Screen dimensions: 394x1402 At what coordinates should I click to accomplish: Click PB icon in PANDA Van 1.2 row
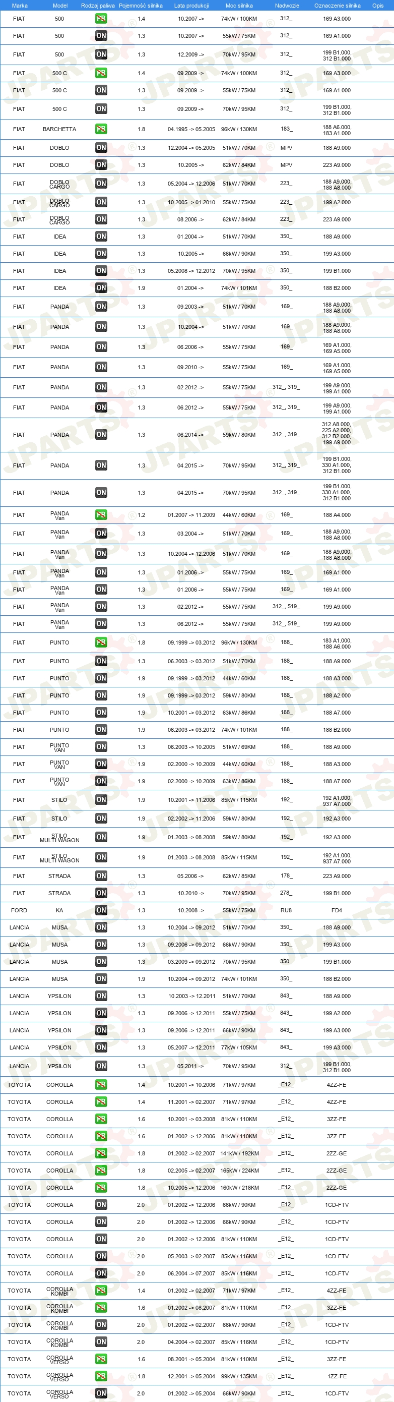101,514
